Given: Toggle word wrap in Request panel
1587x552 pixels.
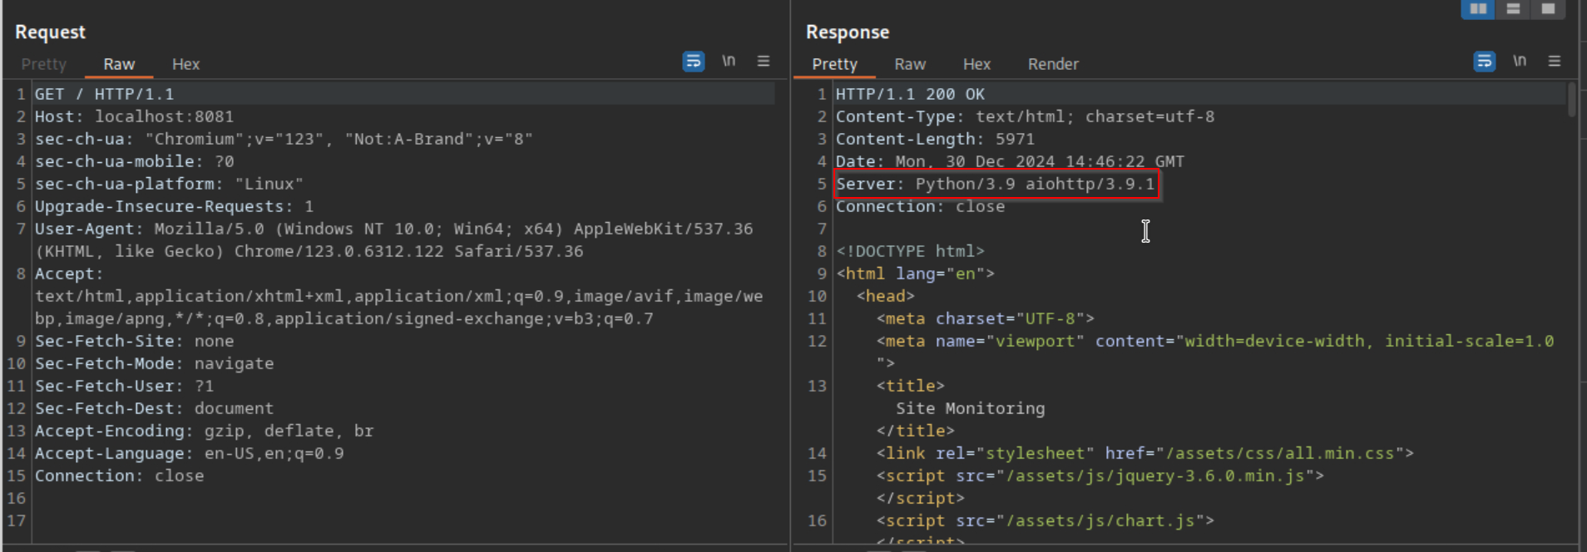Looking at the screenshot, I should pos(693,62).
